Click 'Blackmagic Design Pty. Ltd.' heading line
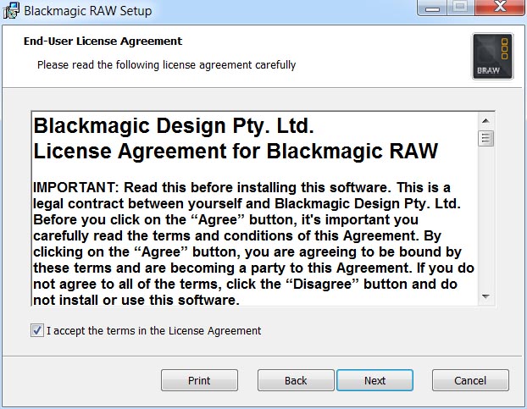Screen dimensions: 527x409 [x=174, y=126]
